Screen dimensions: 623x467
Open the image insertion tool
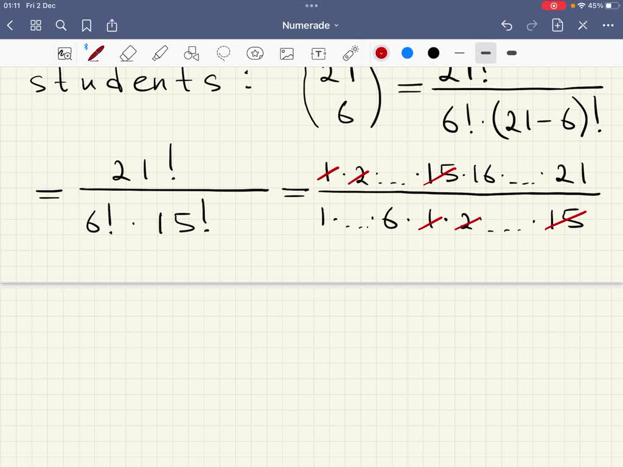point(287,53)
